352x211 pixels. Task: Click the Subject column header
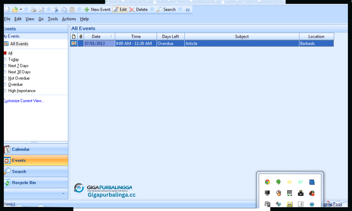pyautogui.click(x=242, y=36)
